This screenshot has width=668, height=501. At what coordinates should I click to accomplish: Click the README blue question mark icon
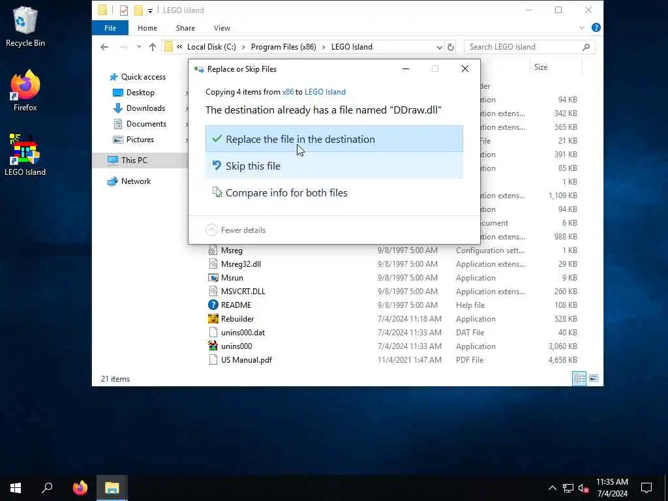tap(213, 305)
